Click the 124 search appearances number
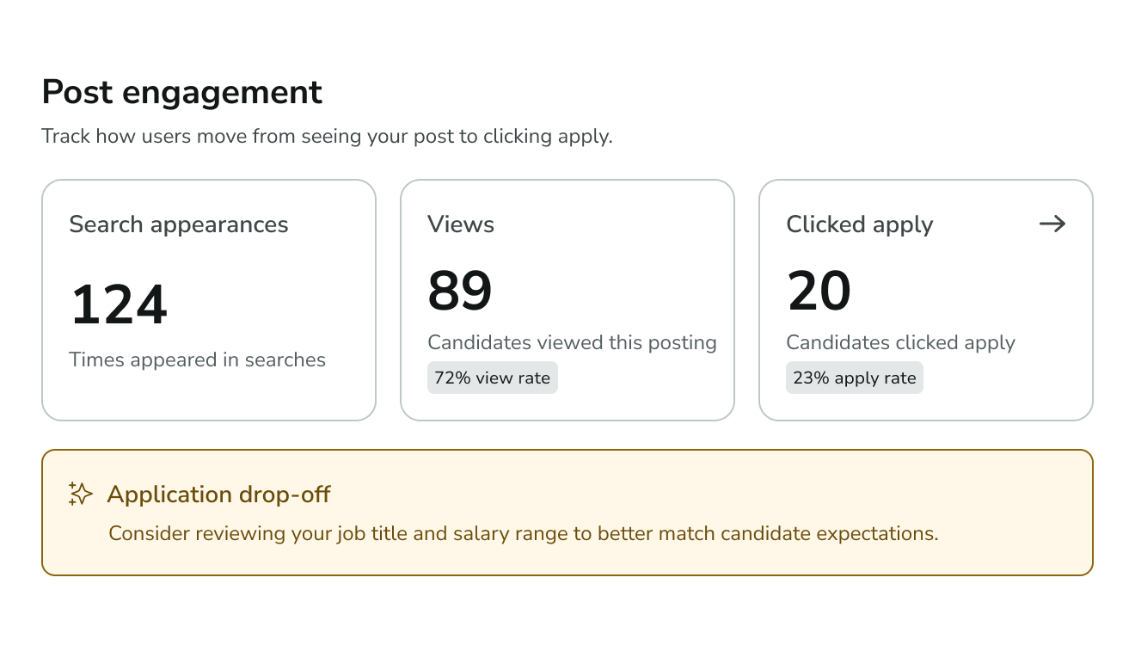1135x645 pixels. [x=119, y=305]
